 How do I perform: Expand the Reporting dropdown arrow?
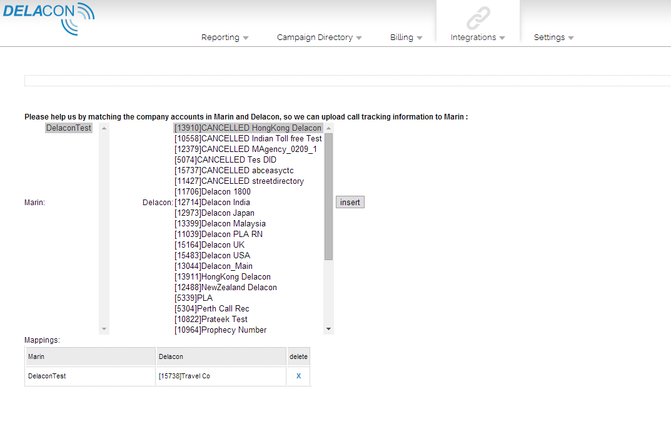pyautogui.click(x=246, y=38)
